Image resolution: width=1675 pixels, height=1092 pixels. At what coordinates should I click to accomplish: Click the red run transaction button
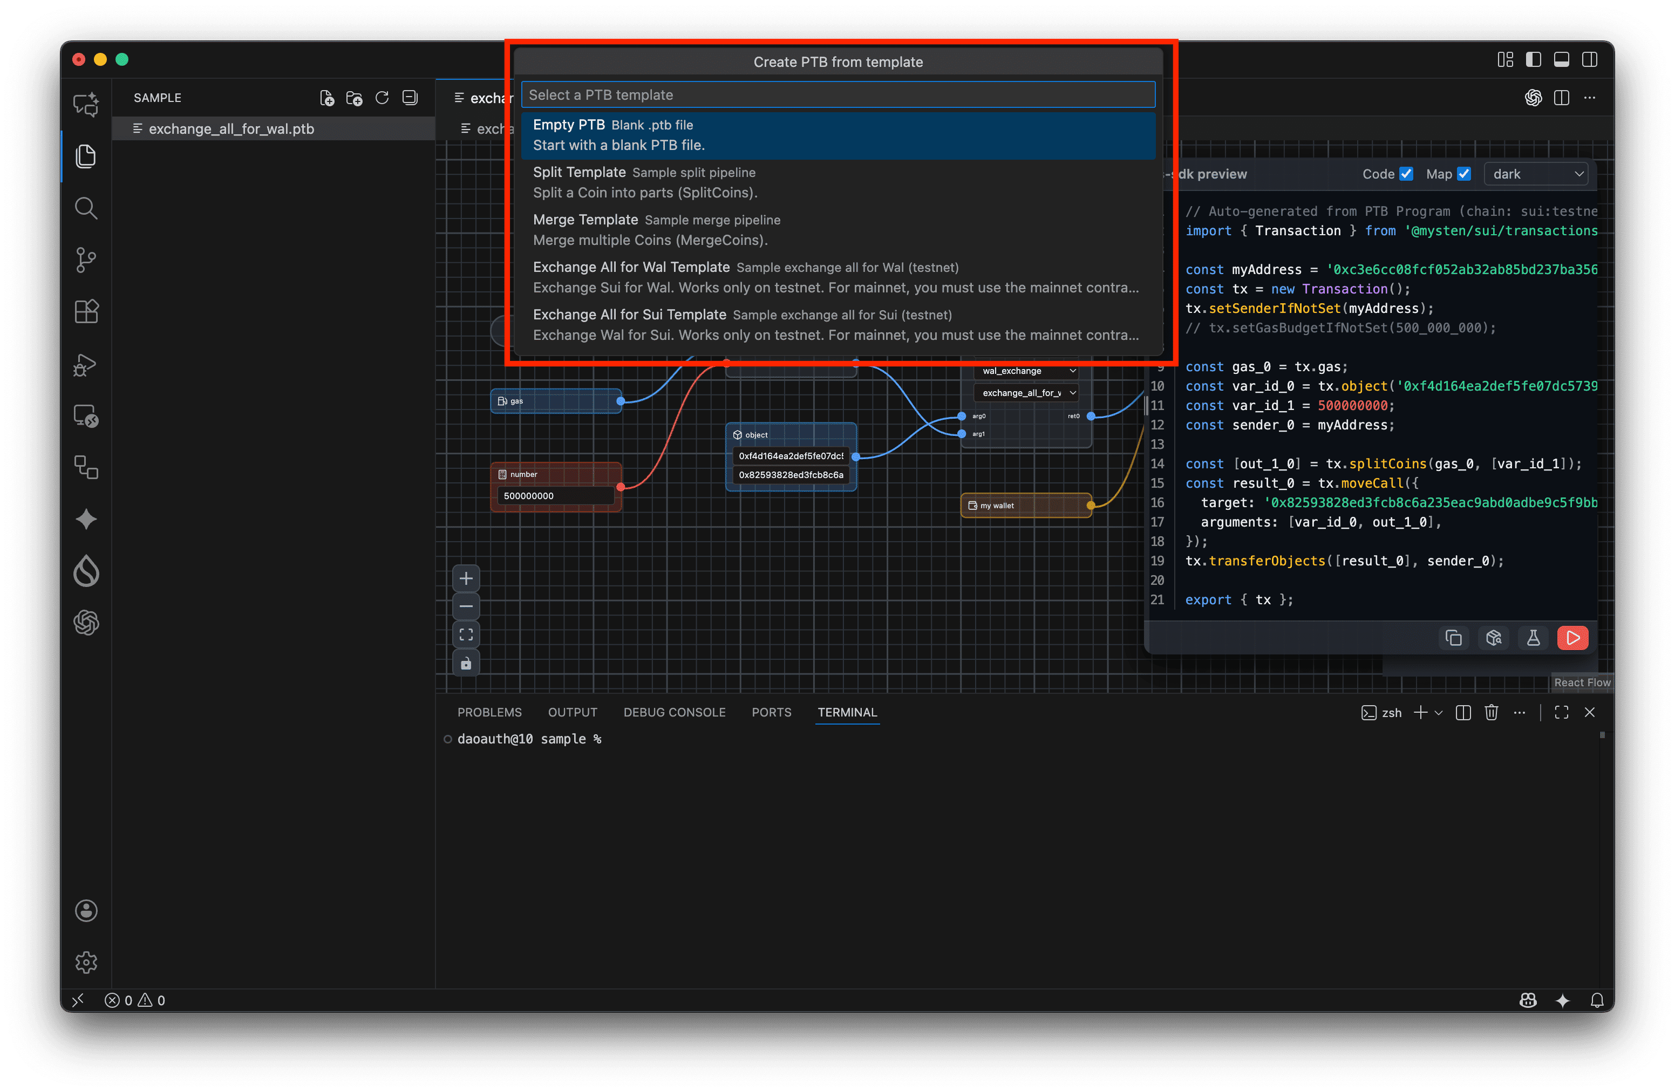[x=1572, y=638]
